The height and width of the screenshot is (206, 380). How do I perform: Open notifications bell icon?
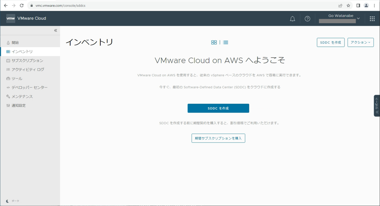click(293, 19)
